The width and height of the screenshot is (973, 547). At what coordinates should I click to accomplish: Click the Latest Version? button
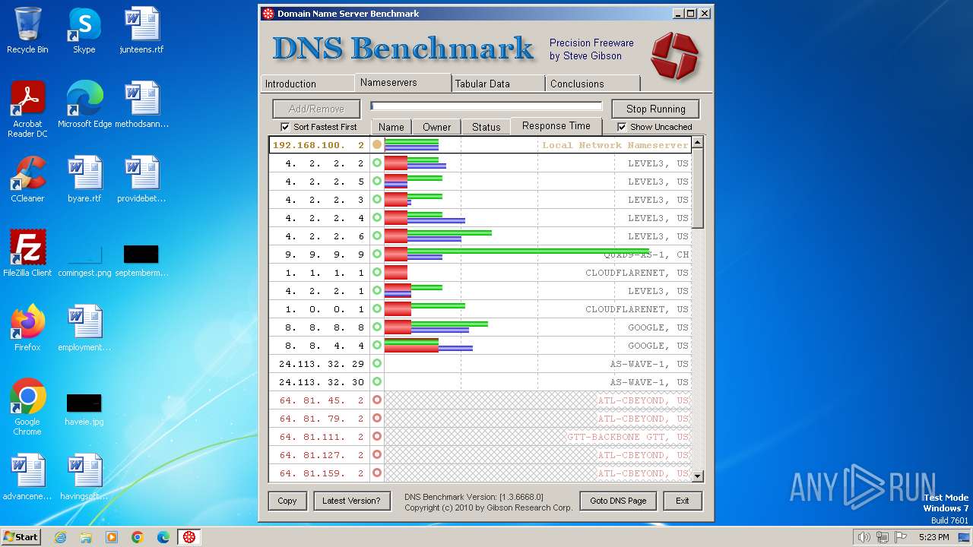(x=351, y=501)
